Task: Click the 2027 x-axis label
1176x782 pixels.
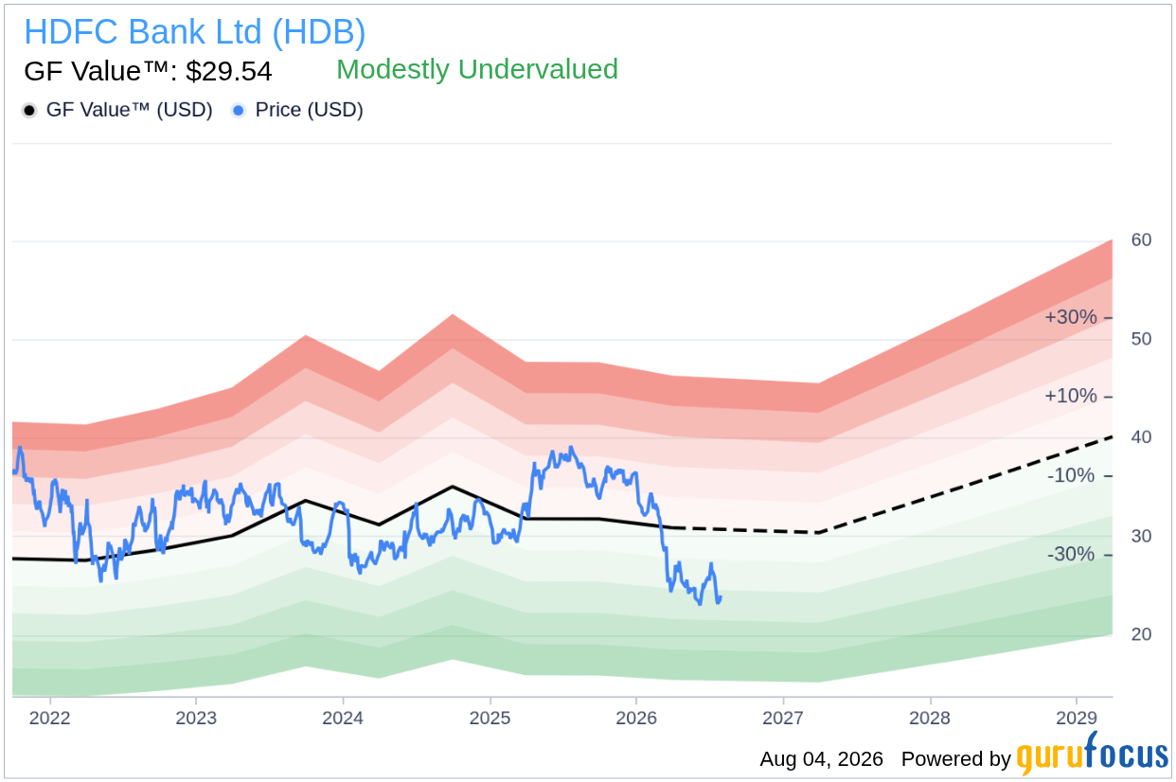Action: 784,717
